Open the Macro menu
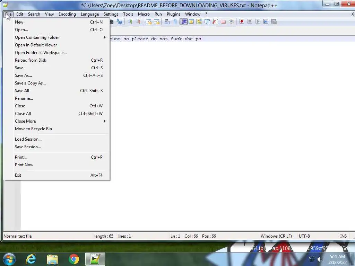Viewport: 355px width, 266px height. [x=144, y=14]
